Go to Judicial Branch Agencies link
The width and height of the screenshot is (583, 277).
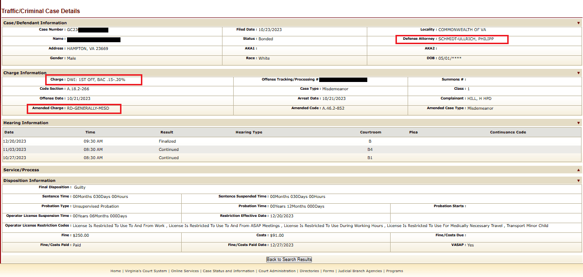360,271
